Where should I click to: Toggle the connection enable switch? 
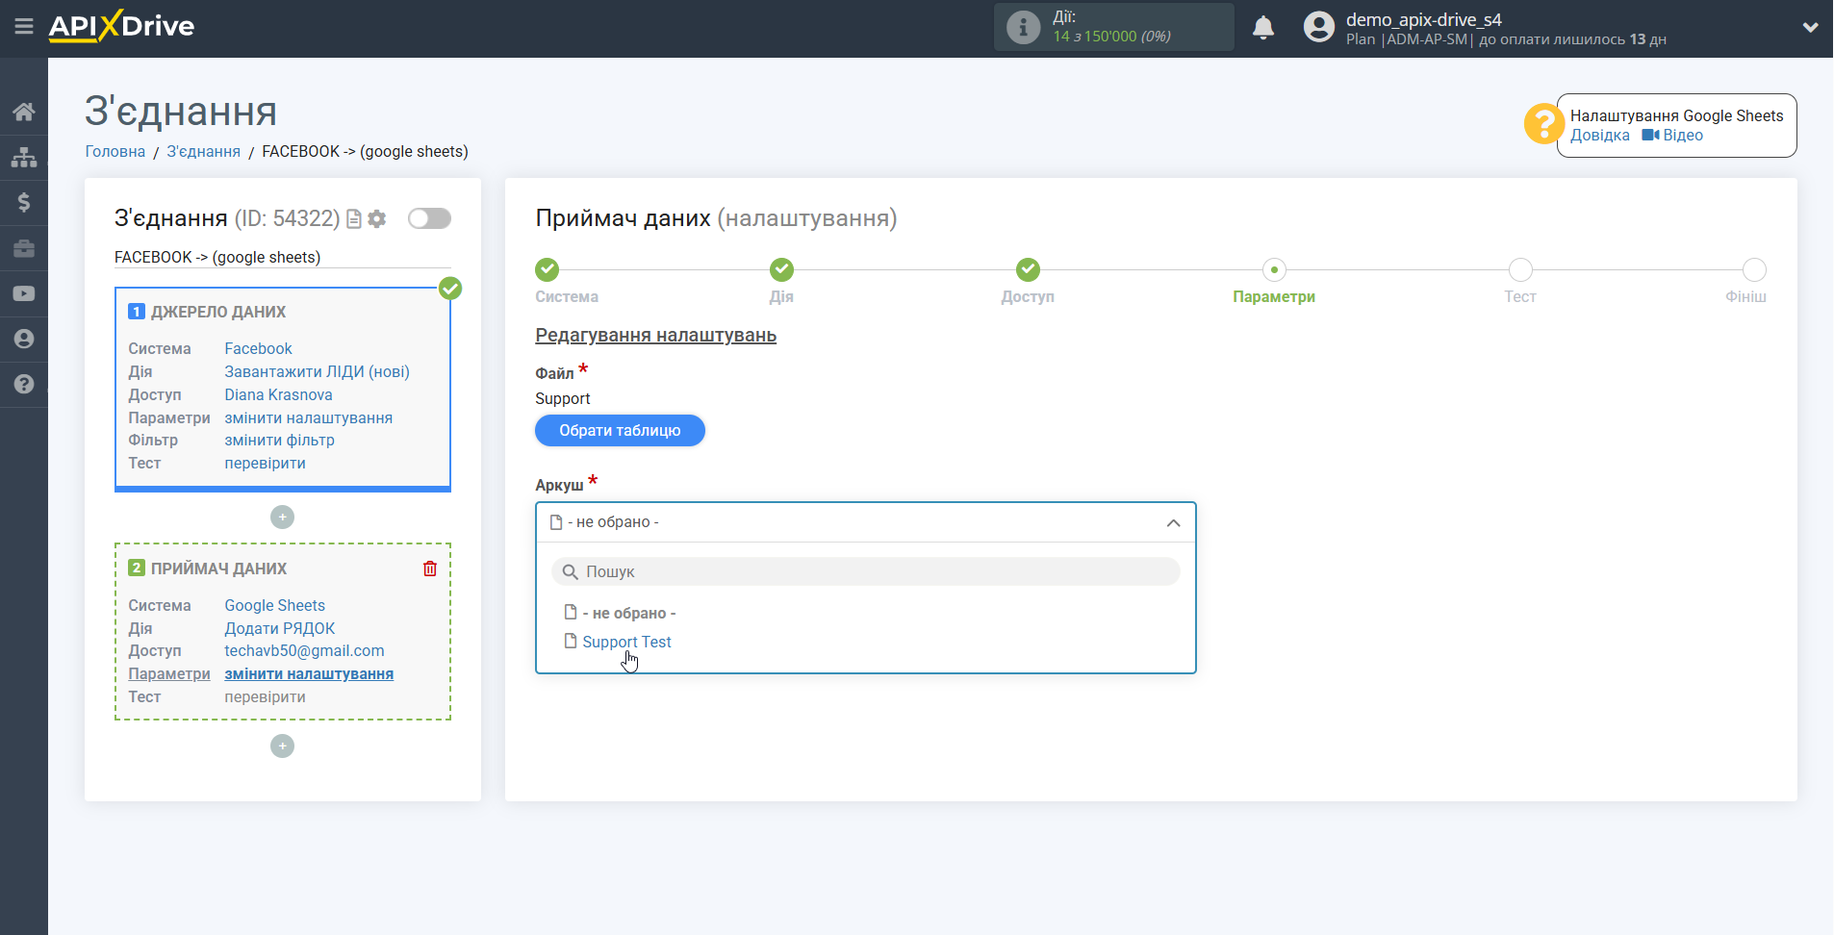pyautogui.click(x=429, y=218)
